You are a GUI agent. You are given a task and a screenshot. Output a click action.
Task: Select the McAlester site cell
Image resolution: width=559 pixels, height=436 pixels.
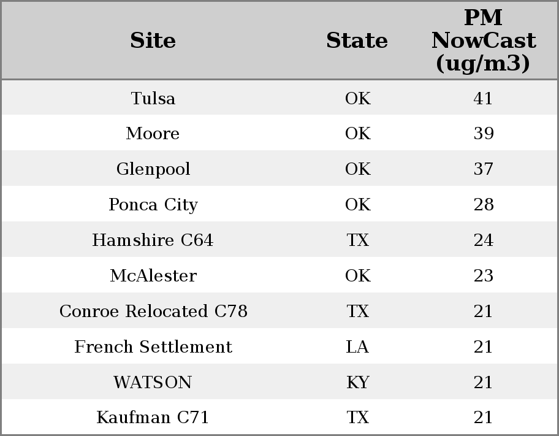point(153,275)
